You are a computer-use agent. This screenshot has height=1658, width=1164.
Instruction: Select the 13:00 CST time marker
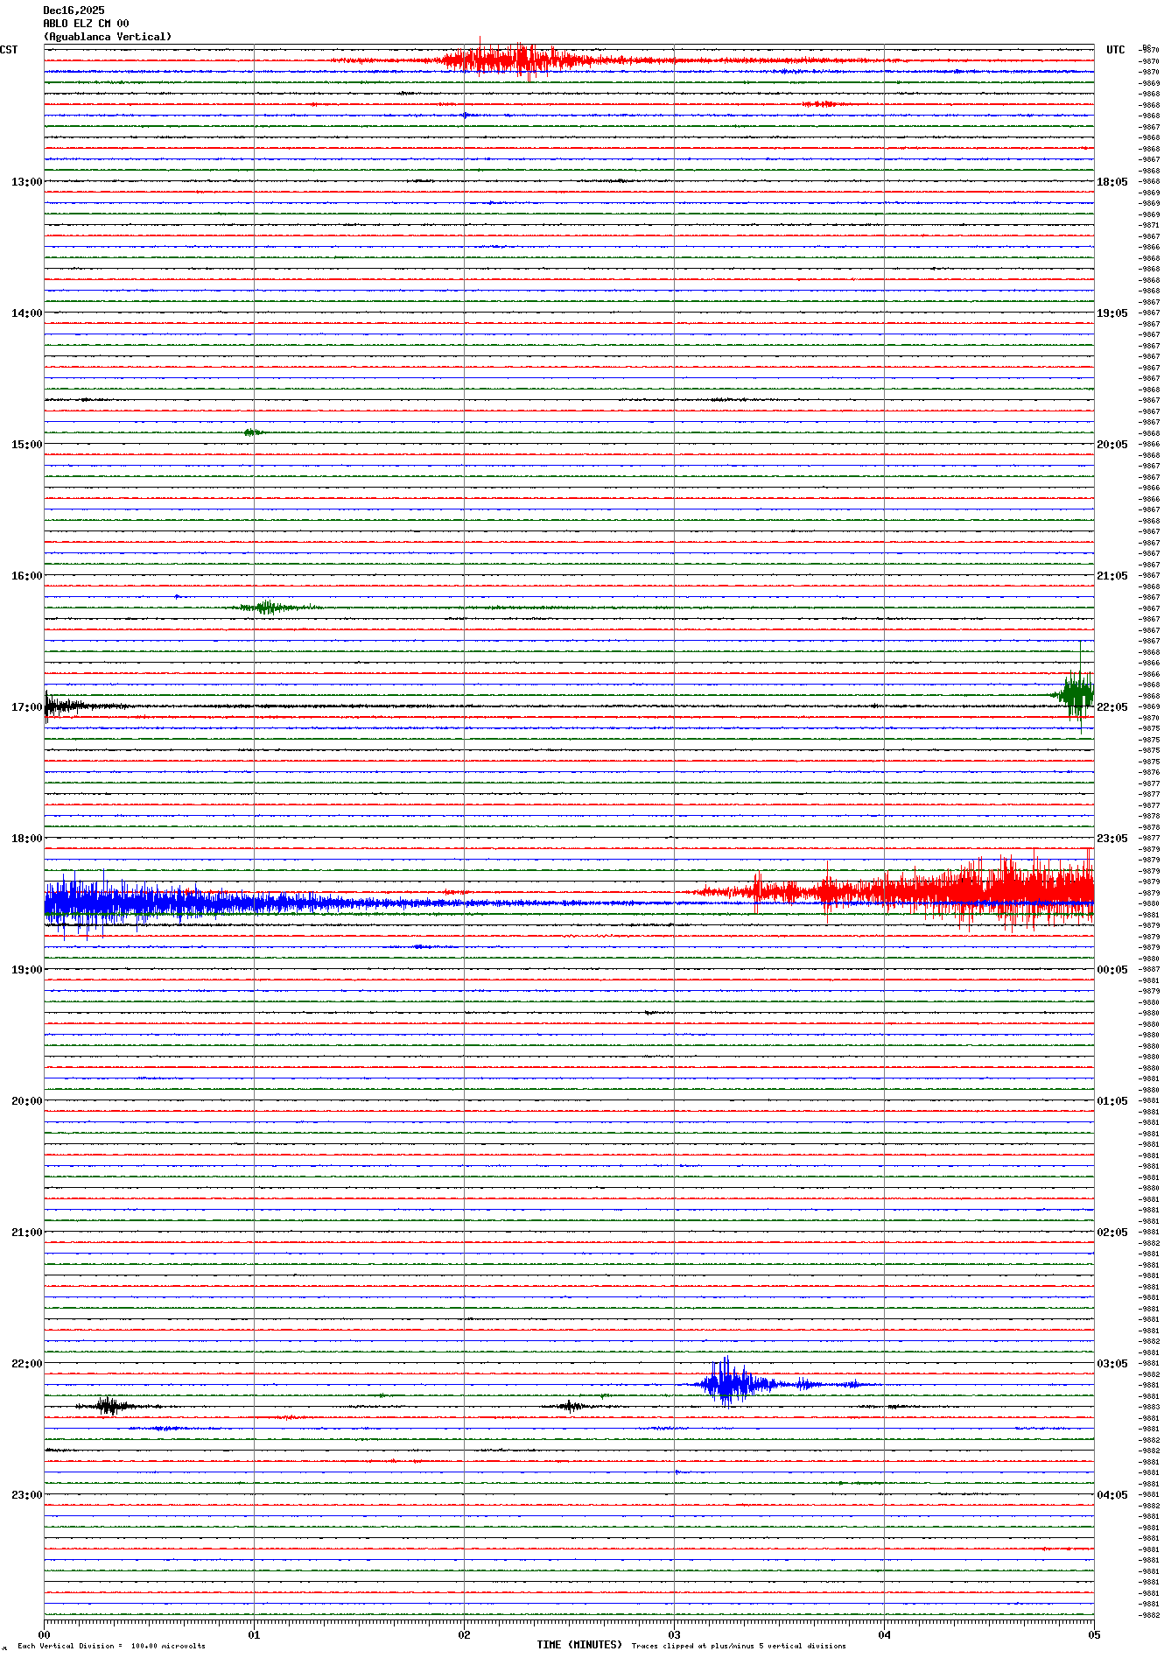click(26, 182)
